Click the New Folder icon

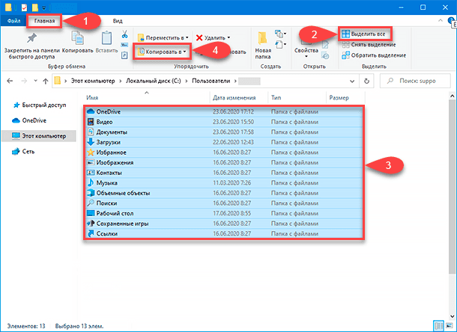pyautogui.click(x=263, y=39)
